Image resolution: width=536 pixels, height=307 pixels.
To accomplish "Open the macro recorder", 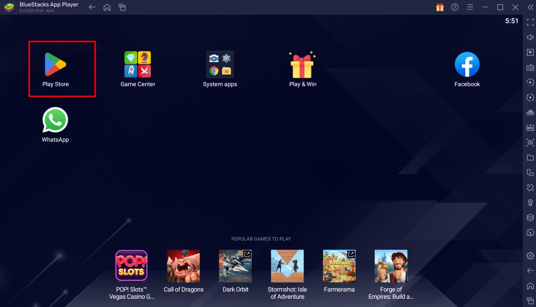I will (x=530, y=82).
